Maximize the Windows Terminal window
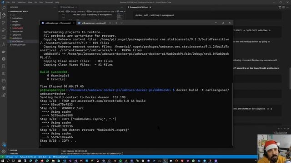This screenshot has width=291, height=163. [x=223, y=23]
